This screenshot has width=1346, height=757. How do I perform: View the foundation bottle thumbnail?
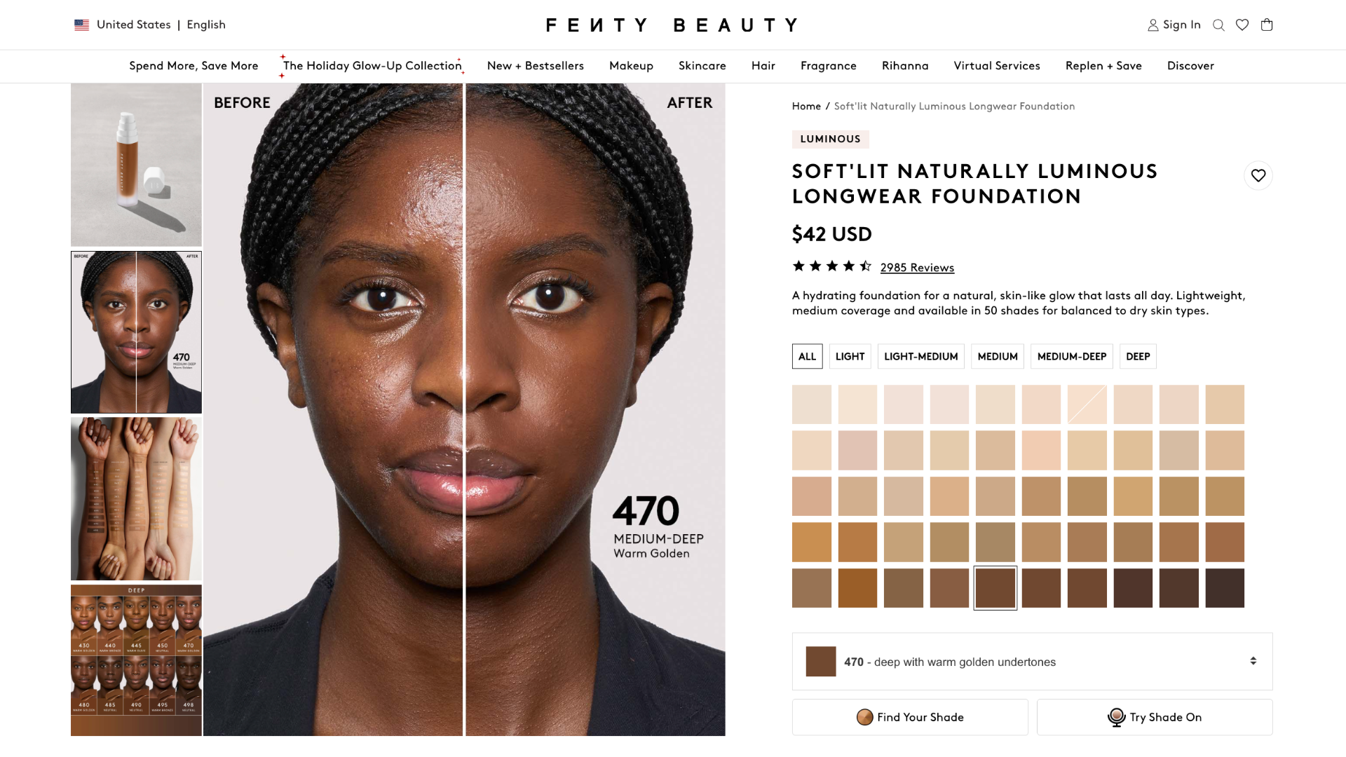136,165
